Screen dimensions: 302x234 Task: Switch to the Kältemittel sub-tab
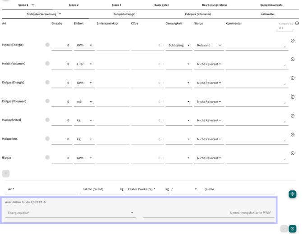(267, 14)
